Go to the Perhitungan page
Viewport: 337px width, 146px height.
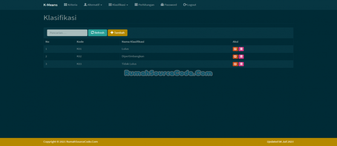click(x=144, y=5)
